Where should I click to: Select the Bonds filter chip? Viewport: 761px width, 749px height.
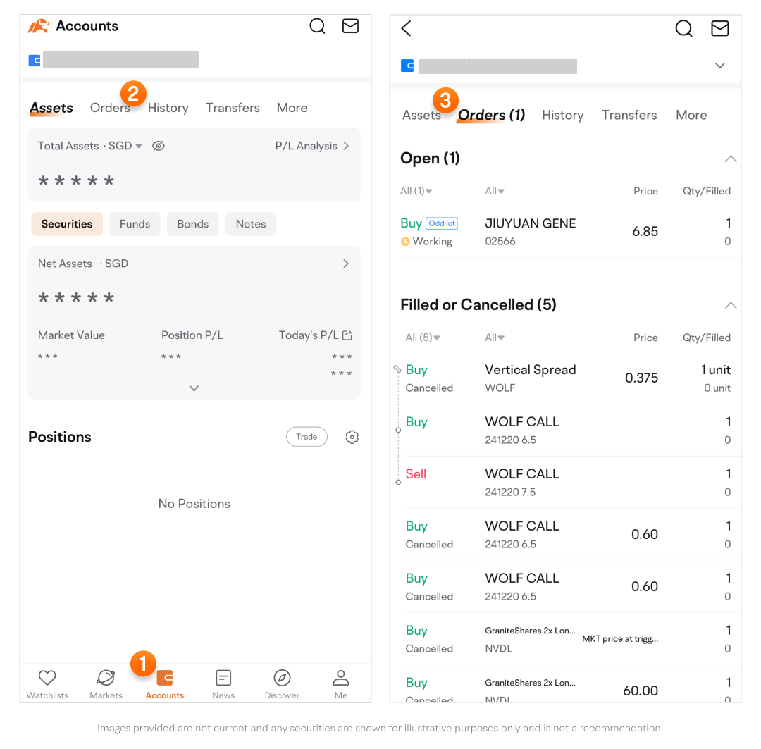192,224
